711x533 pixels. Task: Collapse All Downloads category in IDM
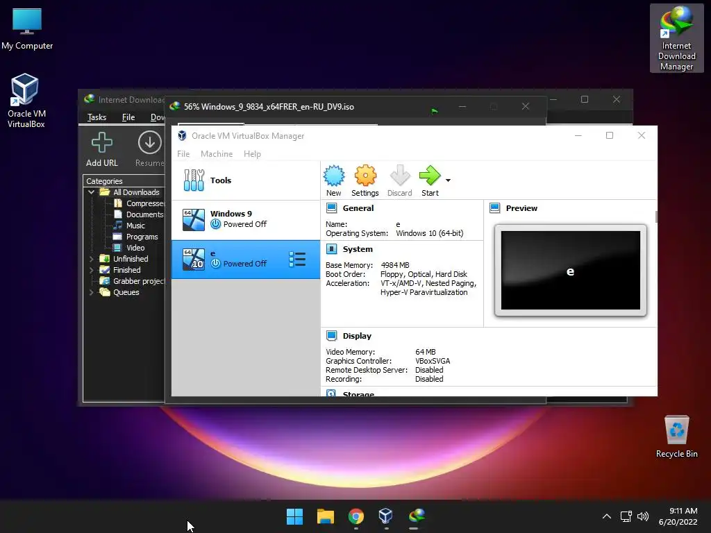tap(91, 192)
